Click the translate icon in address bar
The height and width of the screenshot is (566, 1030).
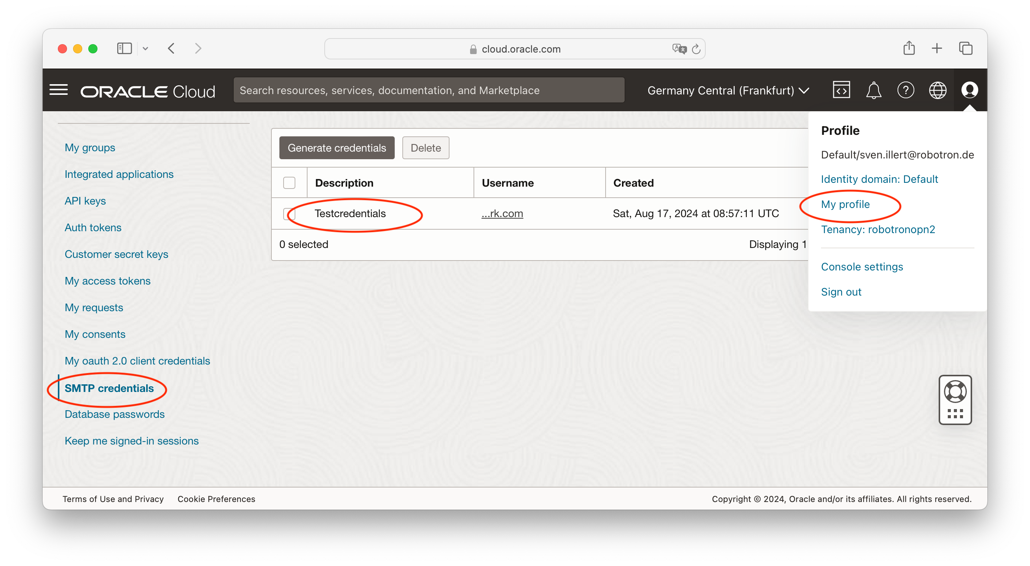pos(679,49)
